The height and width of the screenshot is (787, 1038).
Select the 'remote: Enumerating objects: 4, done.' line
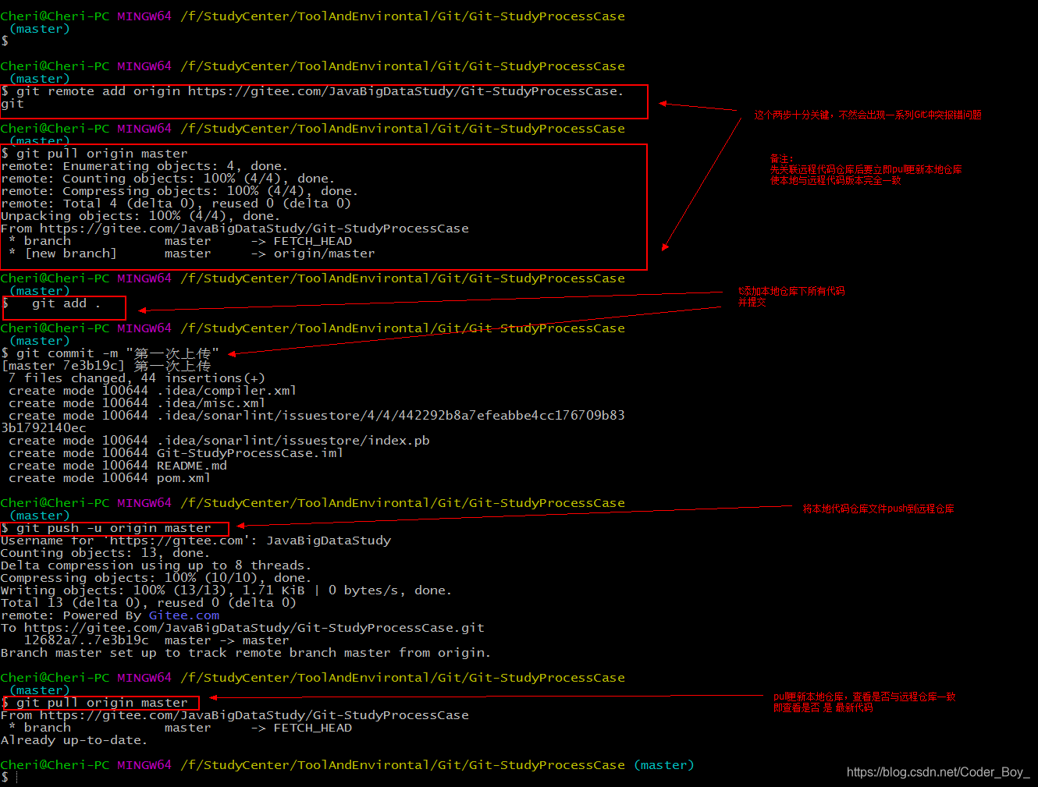coord(144,166)
